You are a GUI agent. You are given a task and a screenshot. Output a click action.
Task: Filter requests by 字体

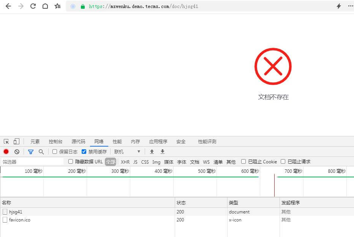182,162
